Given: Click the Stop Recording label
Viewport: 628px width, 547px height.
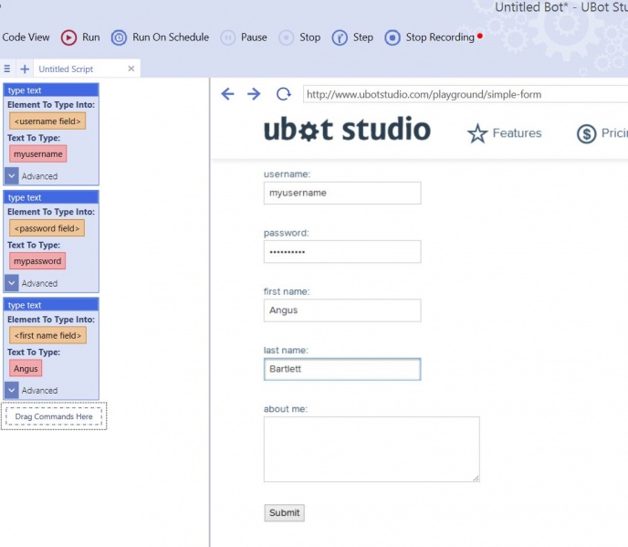Looking at the screenshot, I should 440,37.
